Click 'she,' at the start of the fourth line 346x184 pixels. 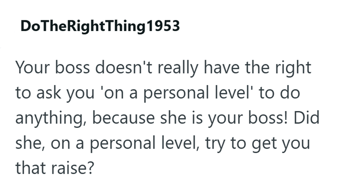[30, 144]
